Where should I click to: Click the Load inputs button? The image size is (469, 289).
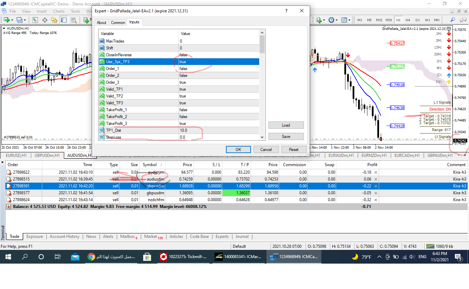(x=286, y=125)
